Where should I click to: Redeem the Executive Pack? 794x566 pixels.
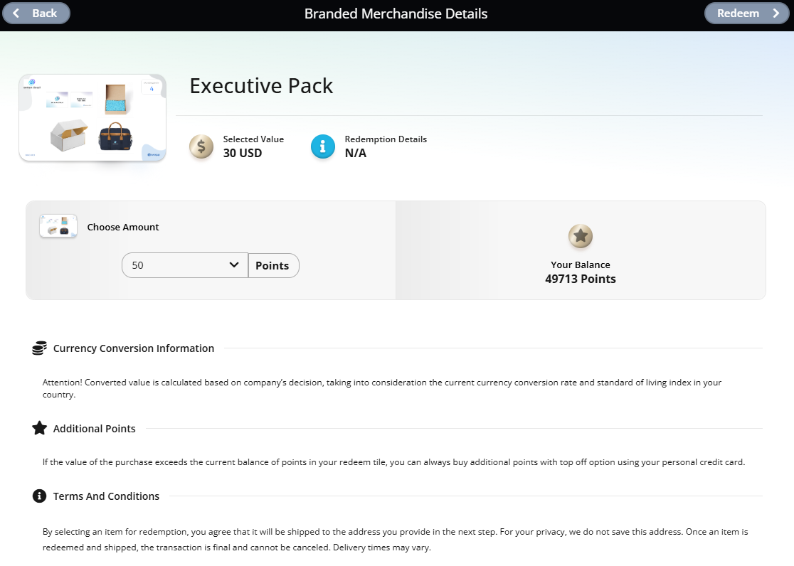(747, 14)
